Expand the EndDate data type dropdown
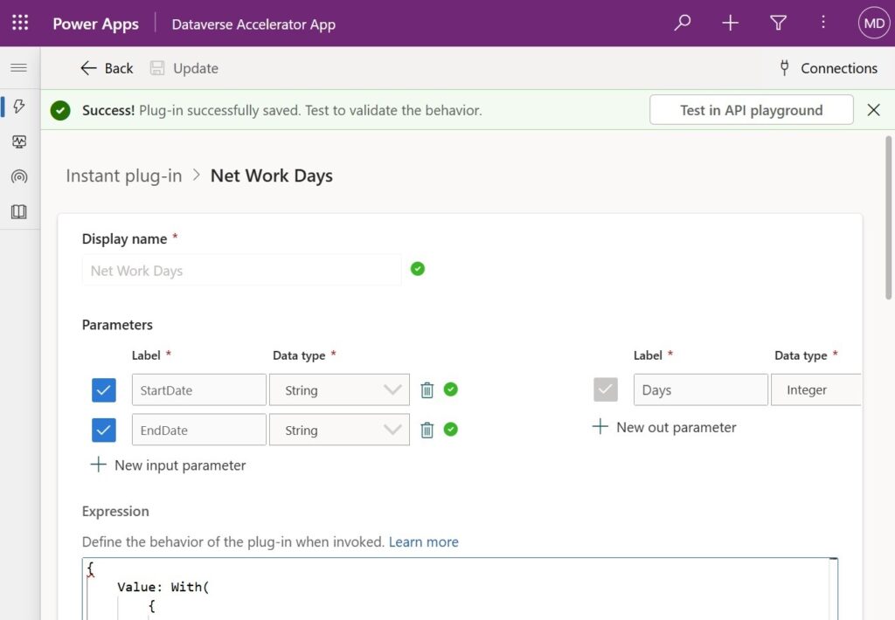Screen dimensions: 895x620 pos(339,430)
